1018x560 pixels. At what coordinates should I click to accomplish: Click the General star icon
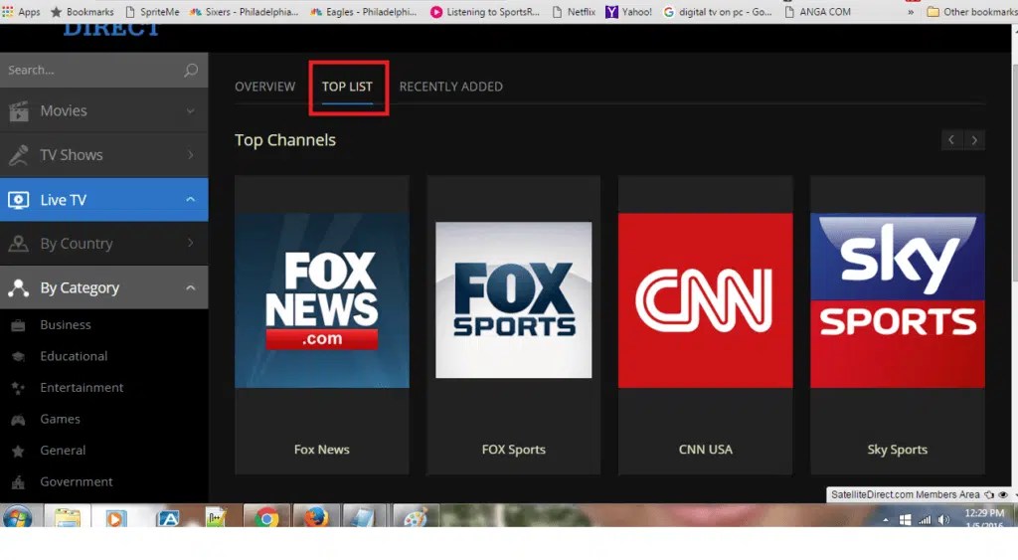tap(18, 451)
